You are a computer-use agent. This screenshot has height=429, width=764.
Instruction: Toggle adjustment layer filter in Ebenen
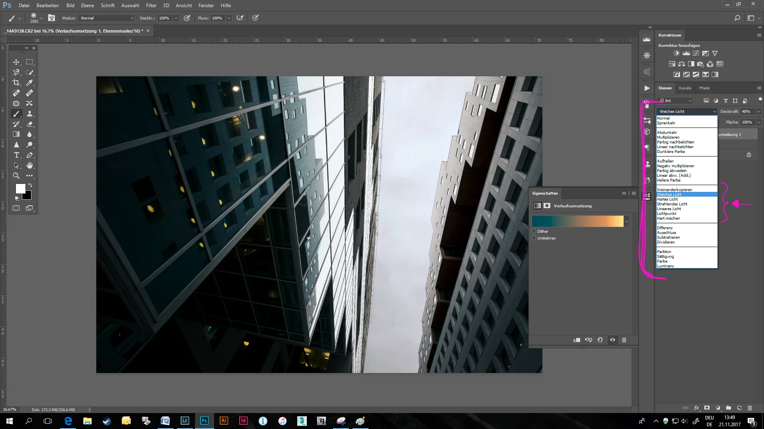pos(716,101)
